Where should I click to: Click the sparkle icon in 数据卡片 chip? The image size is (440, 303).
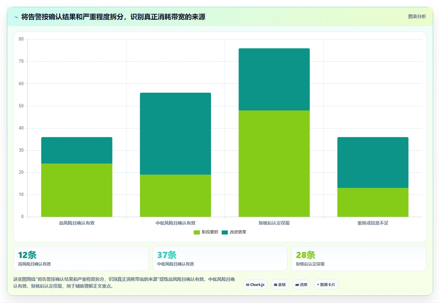(x=318, y=285)
